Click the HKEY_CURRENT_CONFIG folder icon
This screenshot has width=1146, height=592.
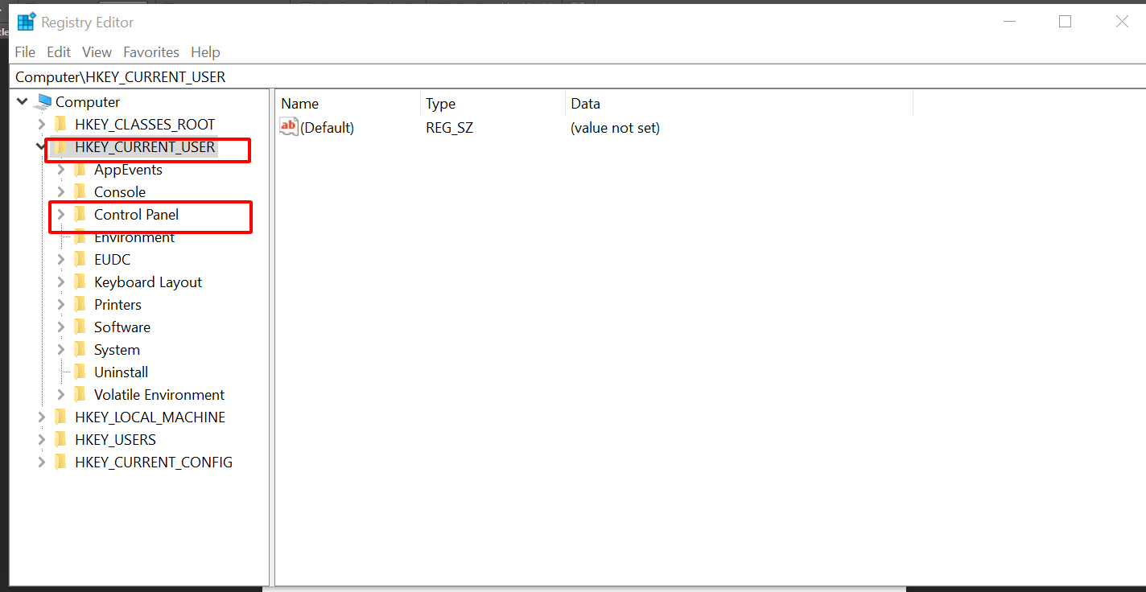tap(60, 462)
